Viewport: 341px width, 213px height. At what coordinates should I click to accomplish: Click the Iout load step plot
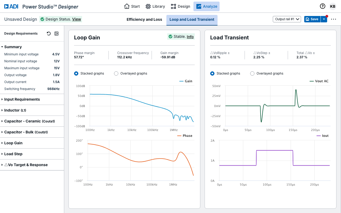(275, 161)
